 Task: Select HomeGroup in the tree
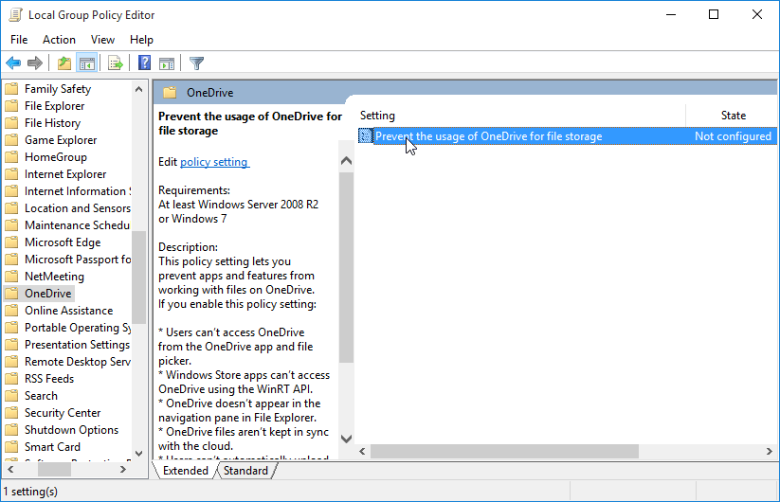coord(56,157)
